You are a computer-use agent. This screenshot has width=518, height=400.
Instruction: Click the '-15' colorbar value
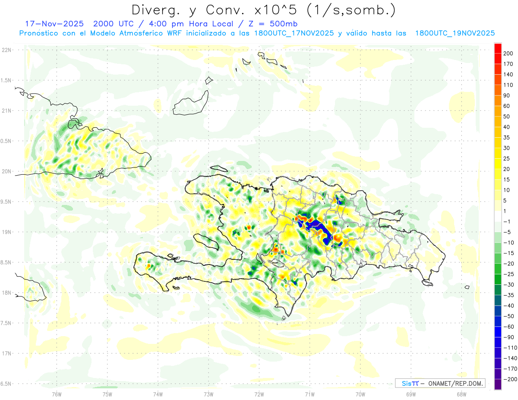point(508,253)
